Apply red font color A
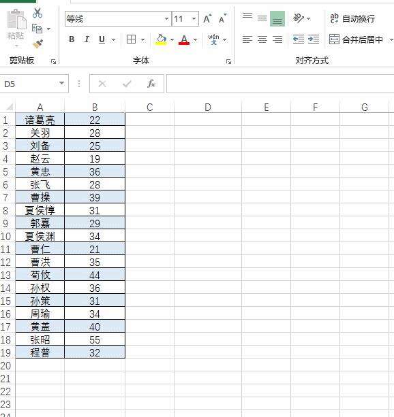This screenshot has height=417, width=394. (184, 39)
